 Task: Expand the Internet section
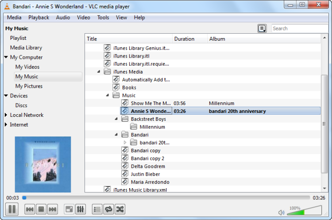pos(6,124)
